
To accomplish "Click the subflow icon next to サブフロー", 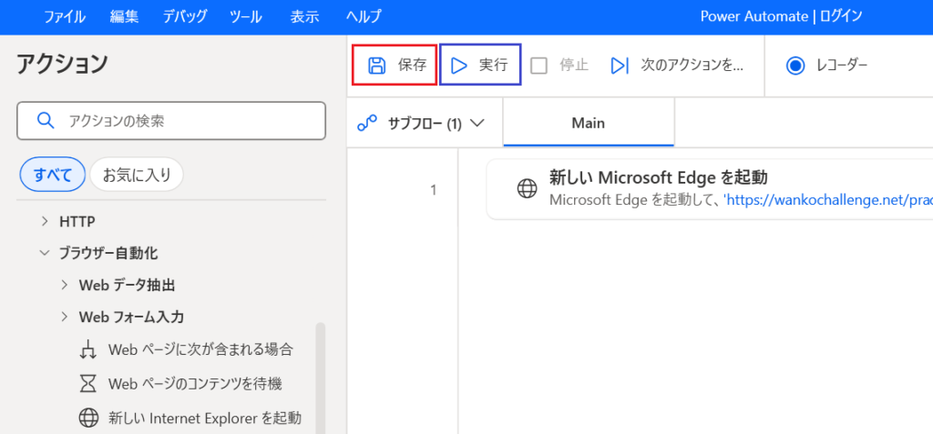I will click(367, 124).
